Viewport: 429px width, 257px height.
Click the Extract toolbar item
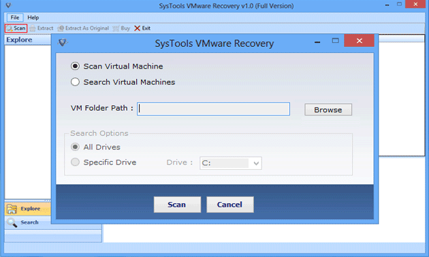(42, 28)
